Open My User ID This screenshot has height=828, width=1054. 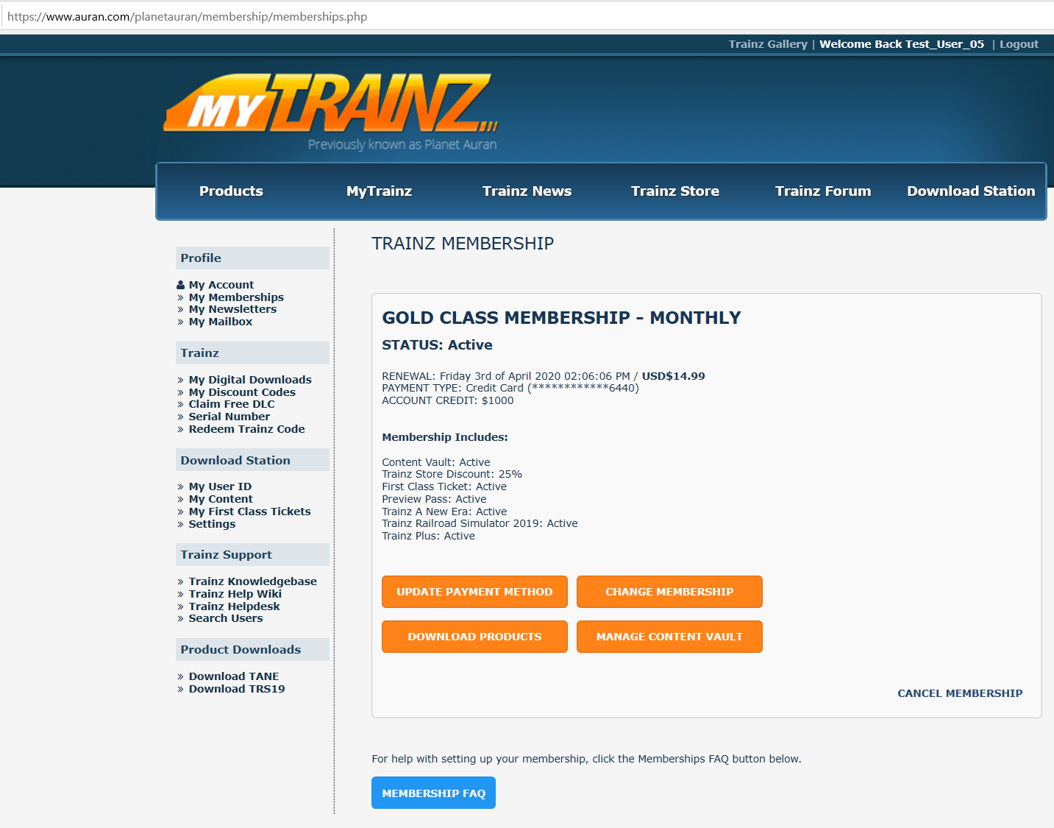220,486
